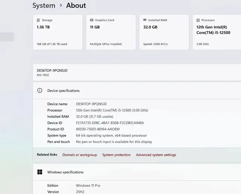Click the Storage card icon
Image resolution: width=241 pixels, height=194 pixels.
(x=38, y=20)
